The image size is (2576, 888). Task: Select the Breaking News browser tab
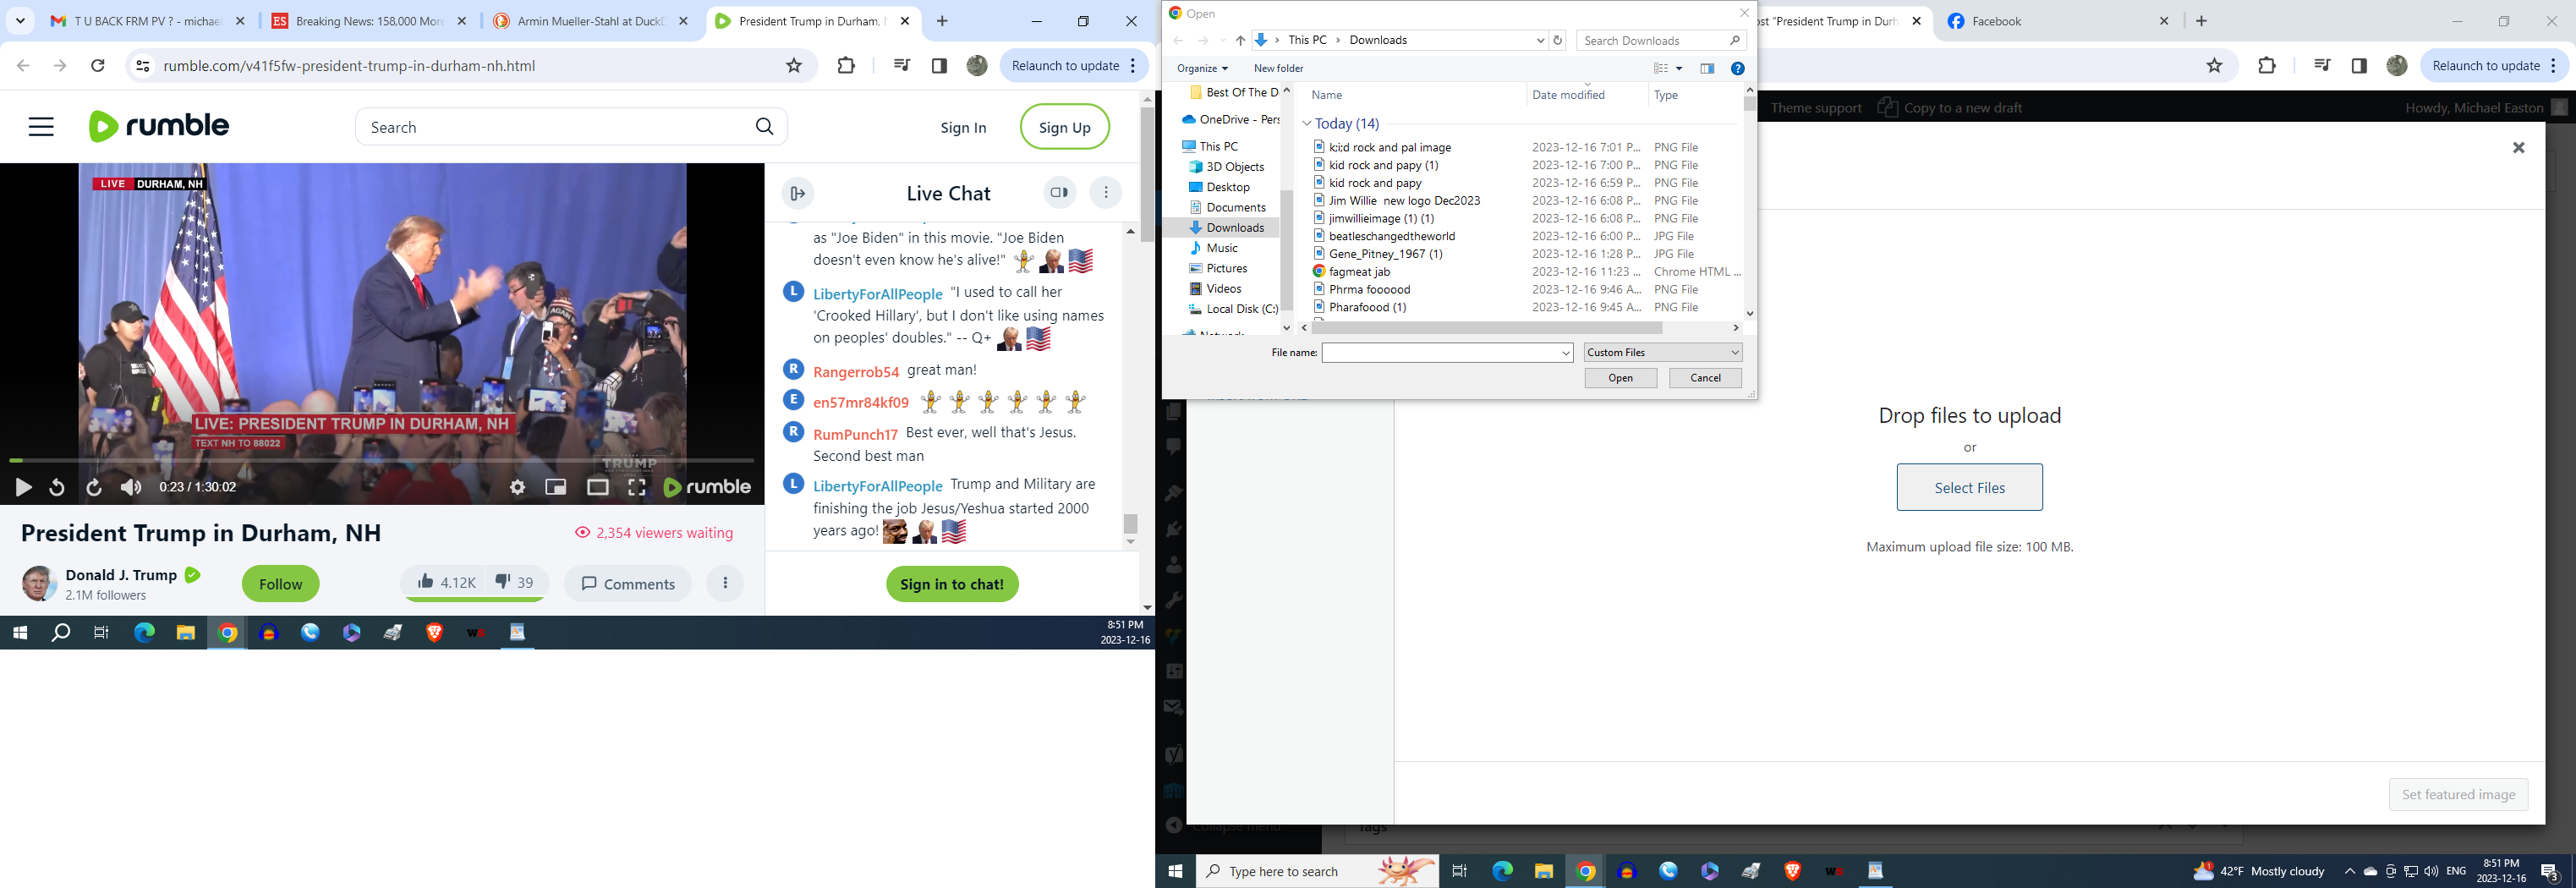point(369,21)
